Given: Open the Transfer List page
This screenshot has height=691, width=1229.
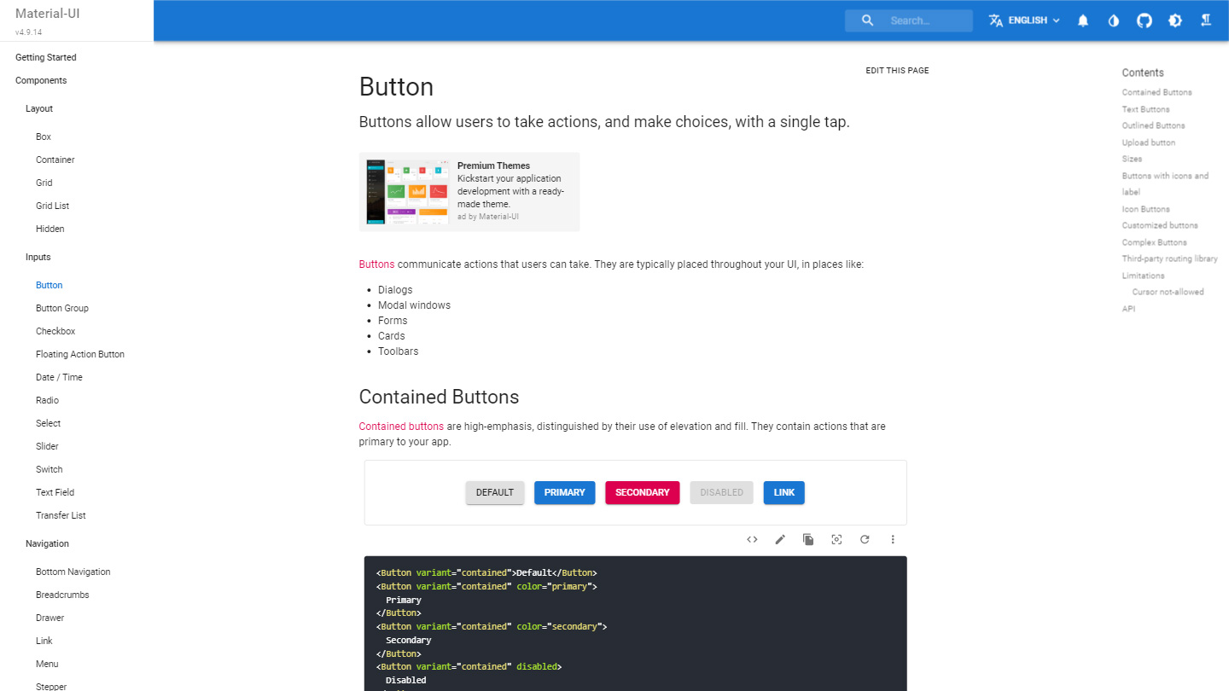Looking at the screenshot, I should pos(61,515).
